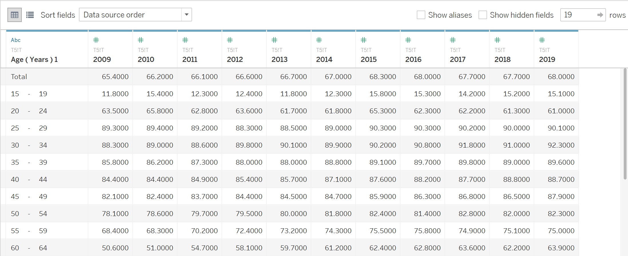Screen dimensions: 628x256
Task: Enable the Show aliases checkbox
Action: (421, 15)
